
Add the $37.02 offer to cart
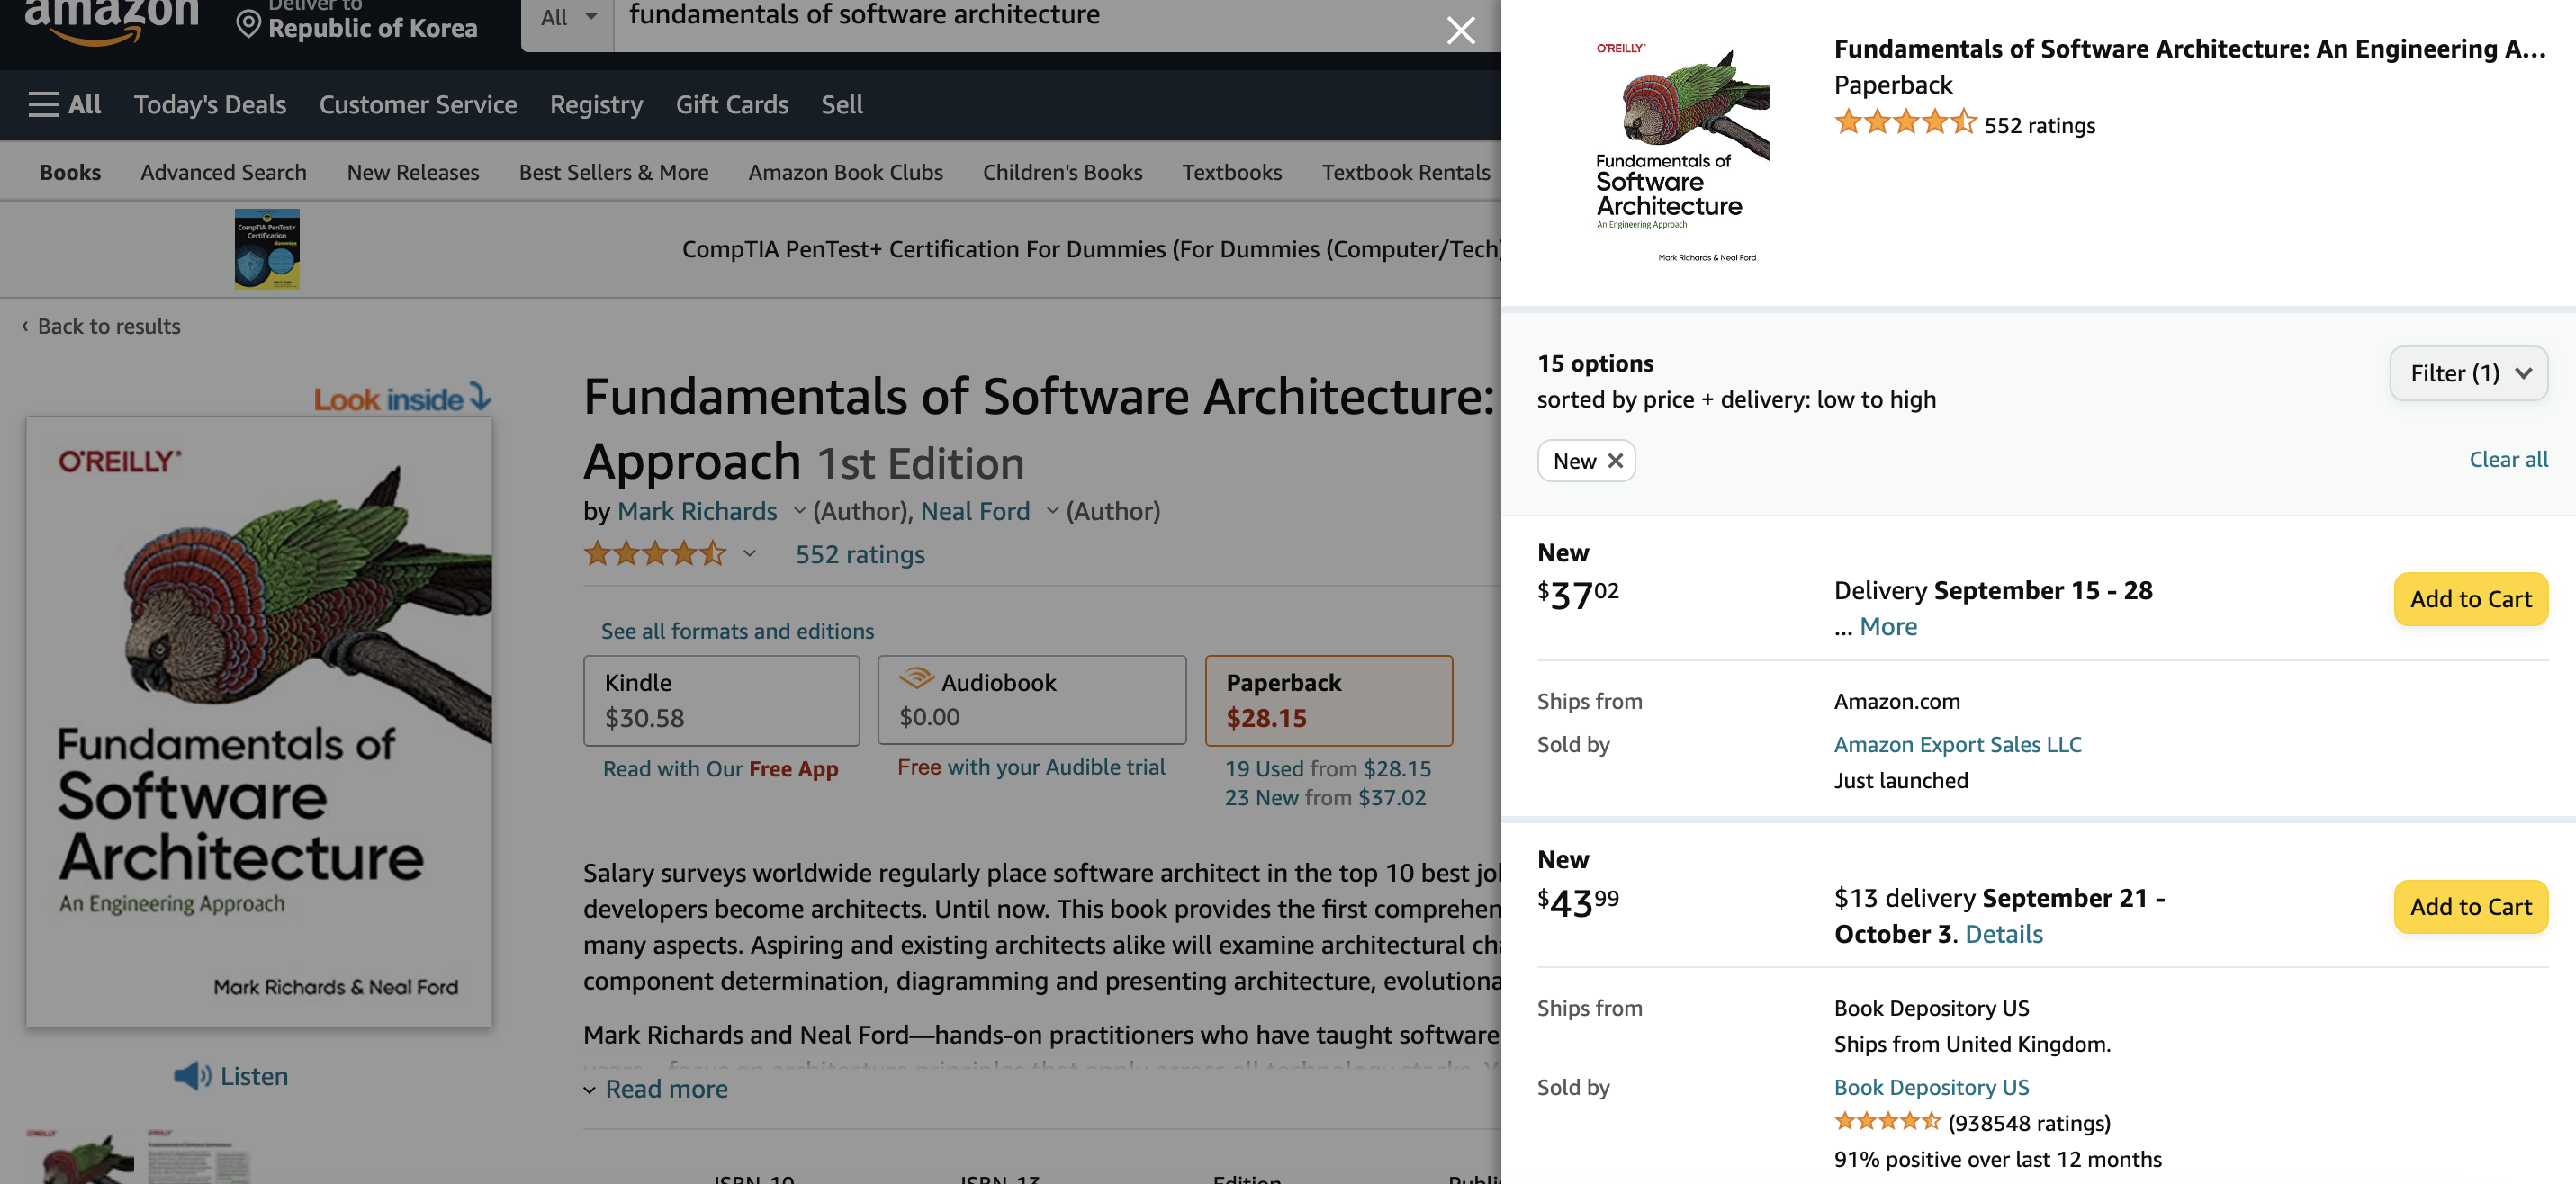click(x=2469, y=599)
